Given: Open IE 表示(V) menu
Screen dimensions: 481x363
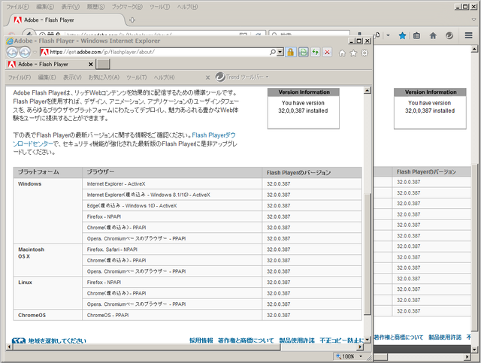Looking at the screenshot, I should [72, 77].
